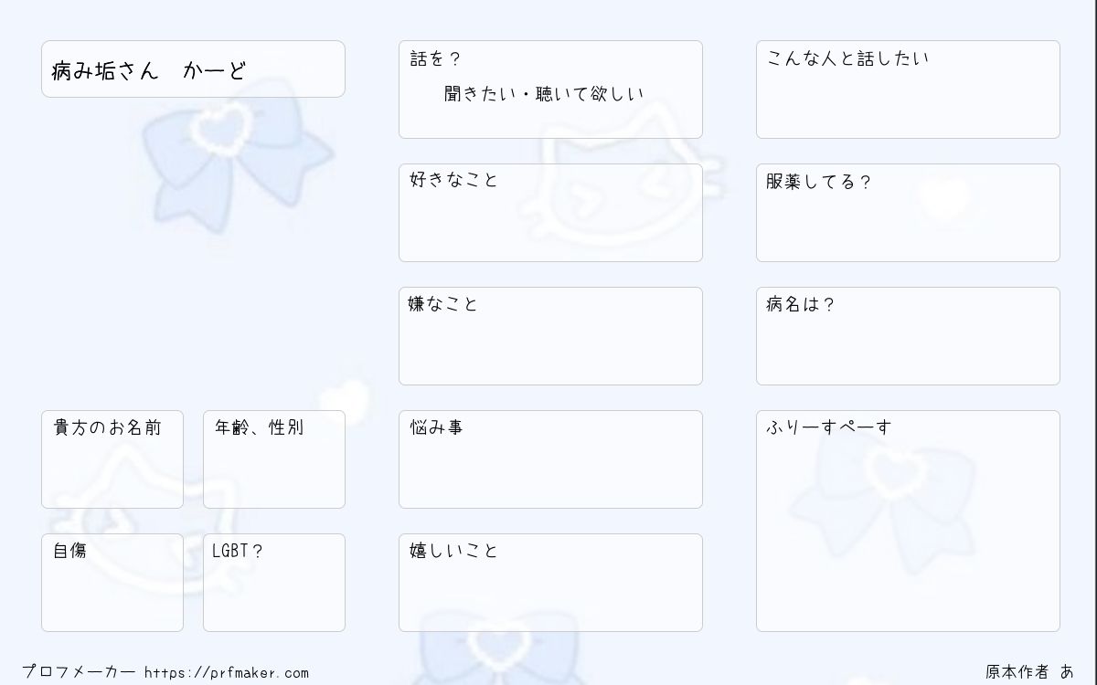Click the 話を? field
This screenshot has width=1097, height=685.
(550, 90)
